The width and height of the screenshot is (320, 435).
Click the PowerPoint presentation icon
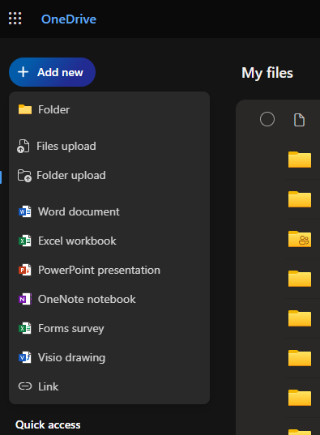coord(24,270)
